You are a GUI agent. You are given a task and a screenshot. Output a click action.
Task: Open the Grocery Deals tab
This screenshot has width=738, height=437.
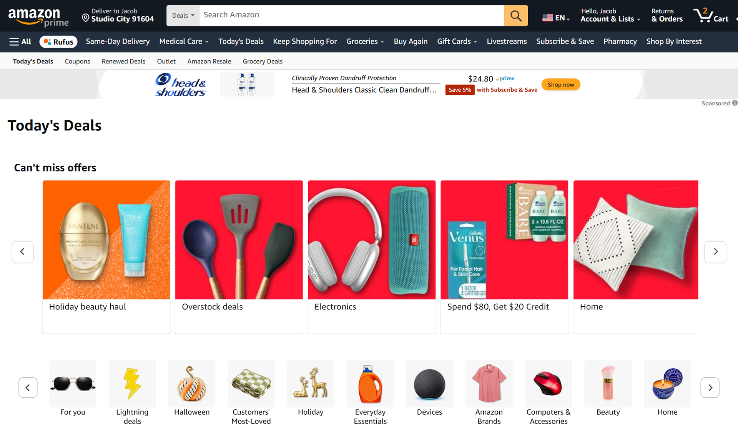263,61
